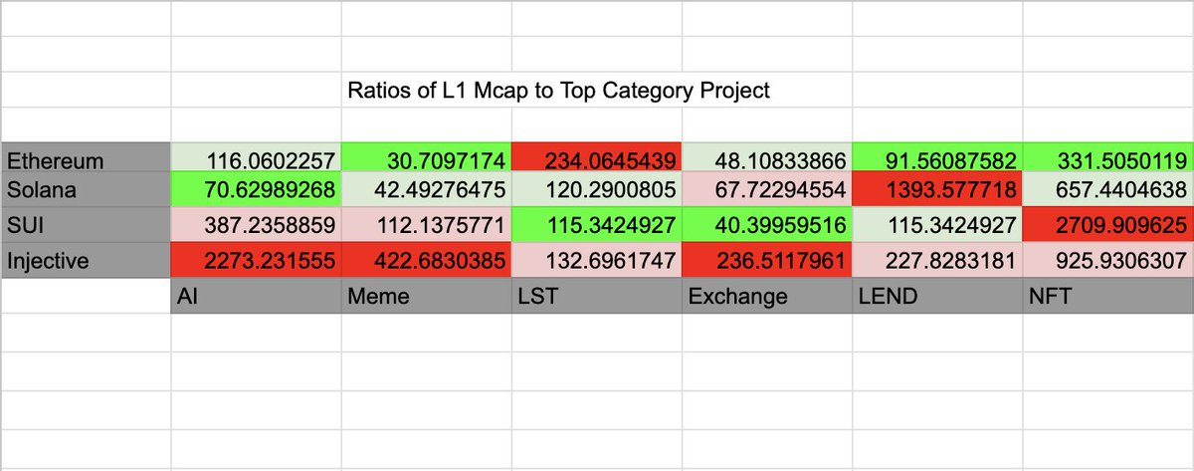Select the NFT column label
The width and height of the screenshot is (1194, 471).
point(1108,296)
